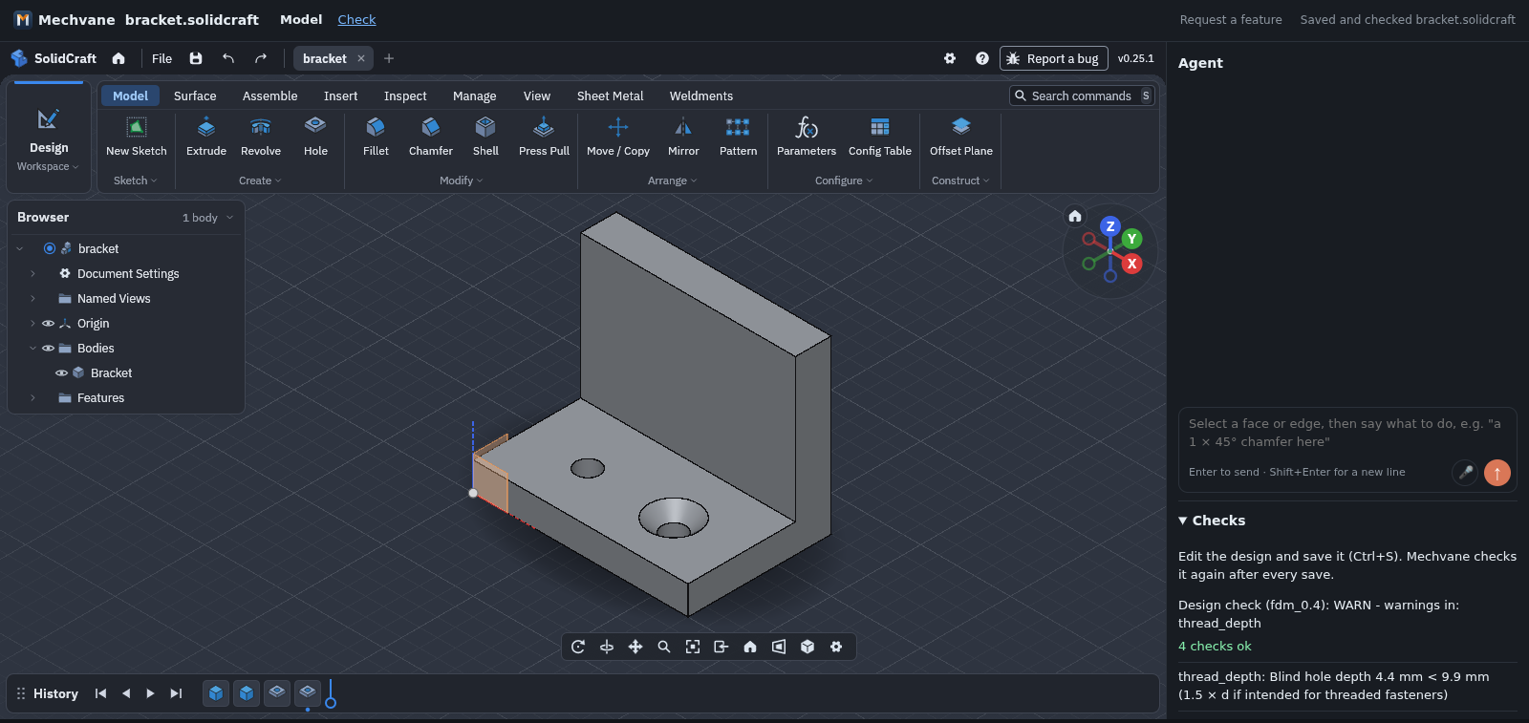1529x723 pixels.
Task: Start a New Sketch
Action: pos(137,137)
